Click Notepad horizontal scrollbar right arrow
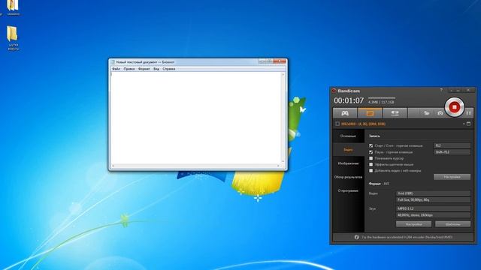 click(x=278, y=166)
